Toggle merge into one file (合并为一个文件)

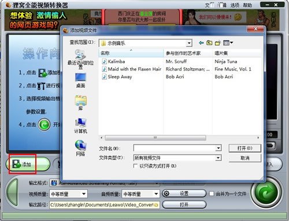212,193
